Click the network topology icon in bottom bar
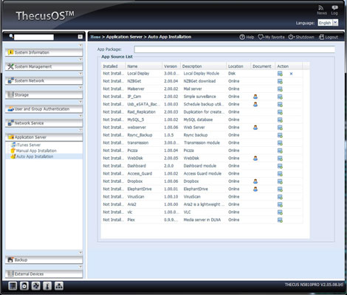 pos(59,285)
